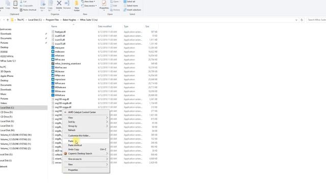The width and height of the screenshot is (326, 183).
Task: Sort by the Name column header
Action: coord(54,26)
